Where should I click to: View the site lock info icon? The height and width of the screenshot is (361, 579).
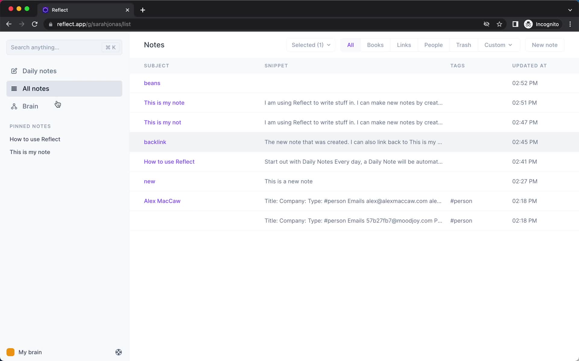pos(51,24)
